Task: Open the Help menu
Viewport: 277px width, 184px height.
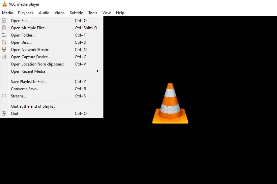Action: click(120, 13)
